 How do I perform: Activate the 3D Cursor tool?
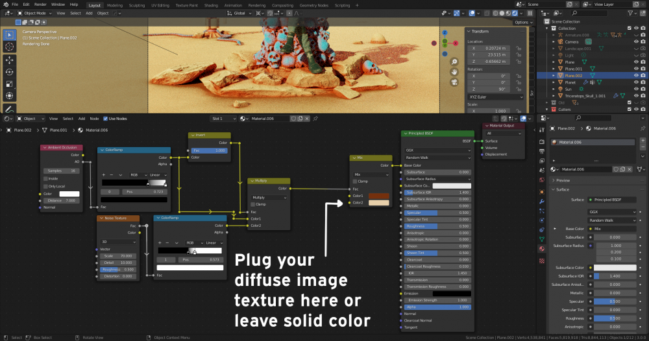tap(9, 47)
